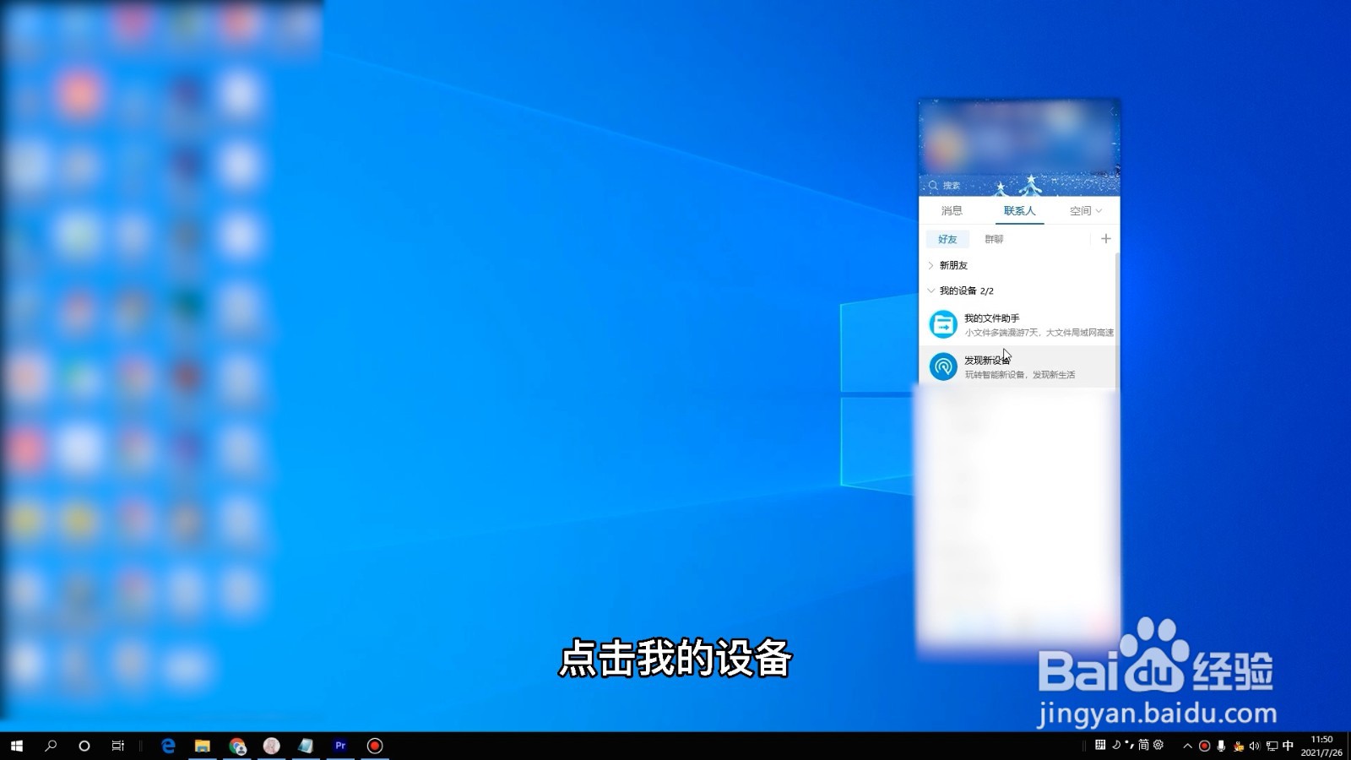Click the + button to add contacts
The height and width of the screenshot is (760, 1351).
click(1105, 238)
